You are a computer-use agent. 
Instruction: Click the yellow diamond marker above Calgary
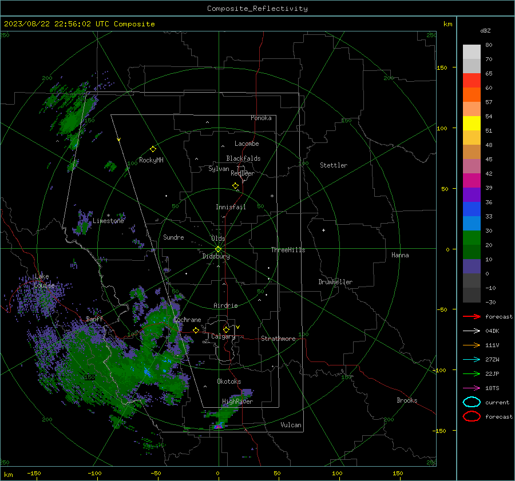tap(226, 329)
